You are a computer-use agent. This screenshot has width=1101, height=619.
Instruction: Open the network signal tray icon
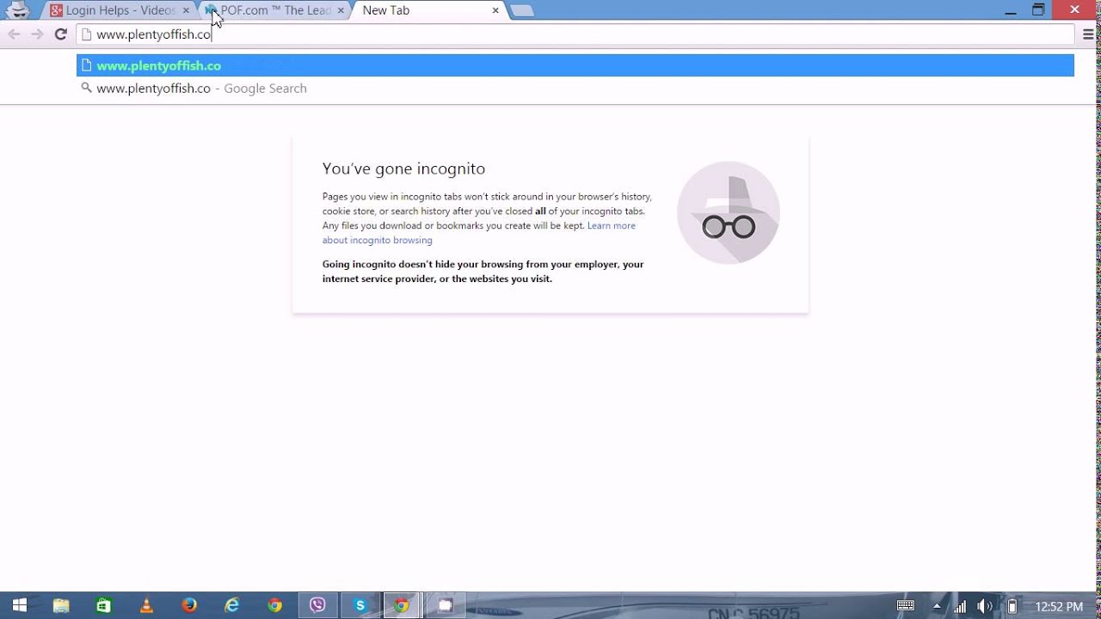(960, 606)
